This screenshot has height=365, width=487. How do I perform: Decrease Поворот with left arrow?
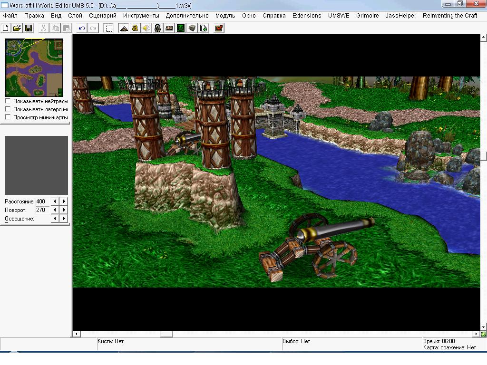(55, 210)
